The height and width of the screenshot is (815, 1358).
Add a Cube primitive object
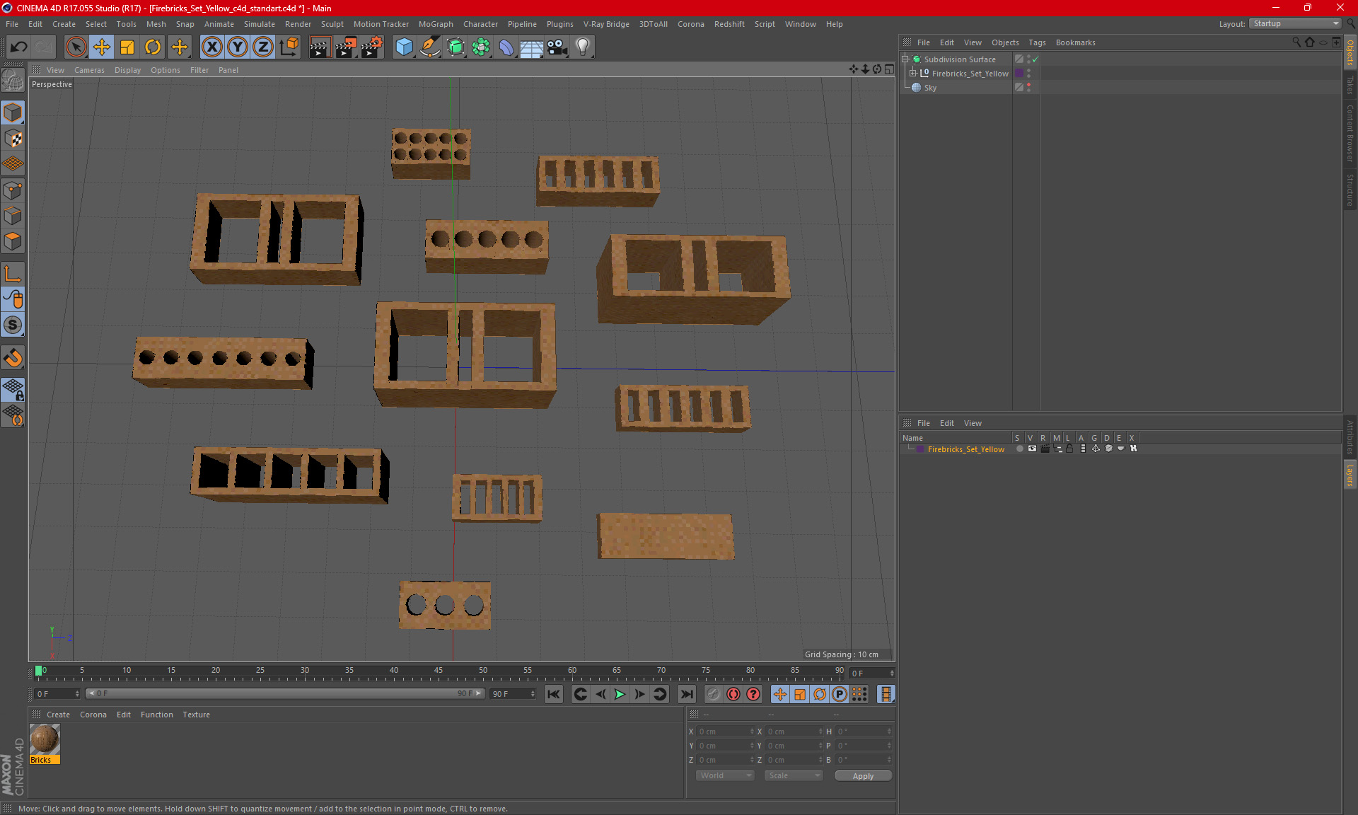click(x=404, y=47)
